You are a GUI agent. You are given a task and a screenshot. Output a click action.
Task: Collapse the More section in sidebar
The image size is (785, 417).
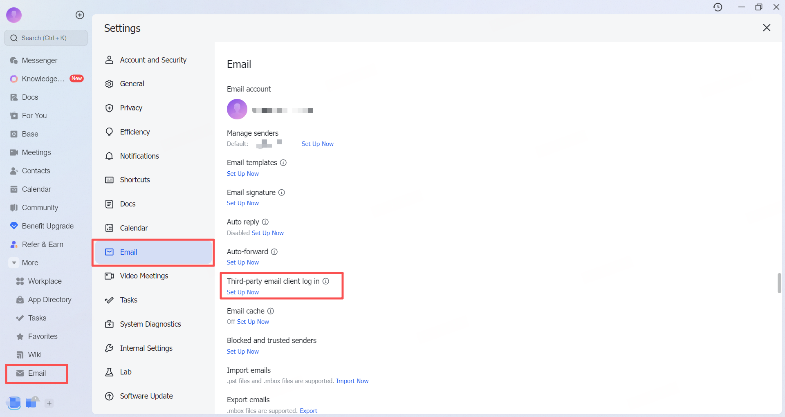[14, 263]
